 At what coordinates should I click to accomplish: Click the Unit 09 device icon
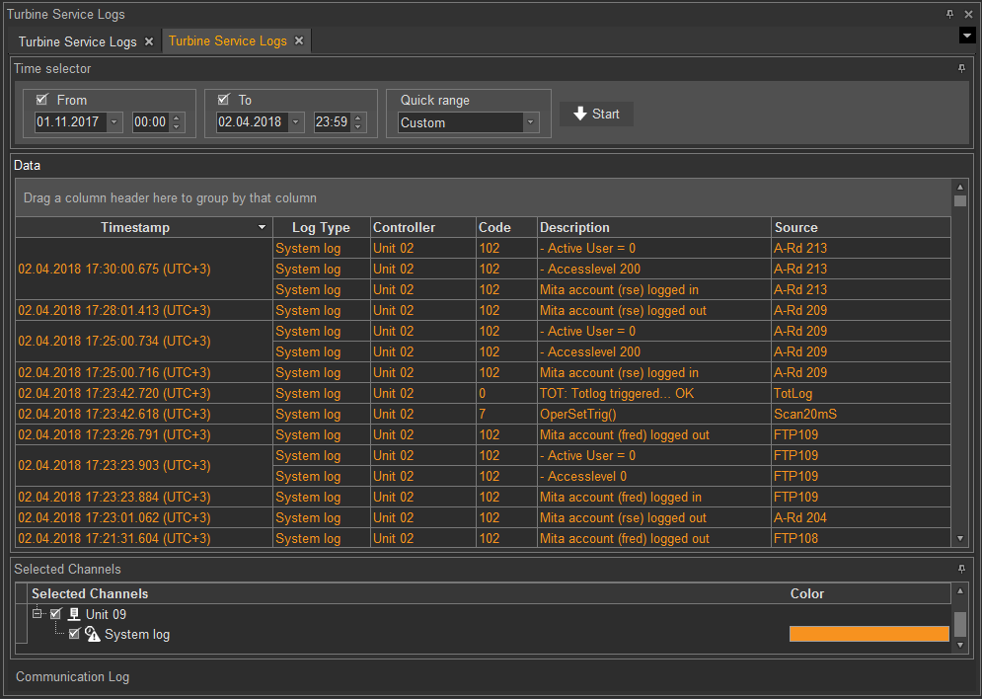coord(73,614)
